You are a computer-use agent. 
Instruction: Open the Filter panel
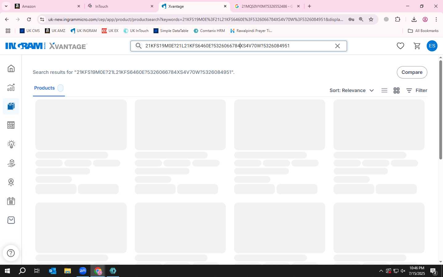[417, 90]
